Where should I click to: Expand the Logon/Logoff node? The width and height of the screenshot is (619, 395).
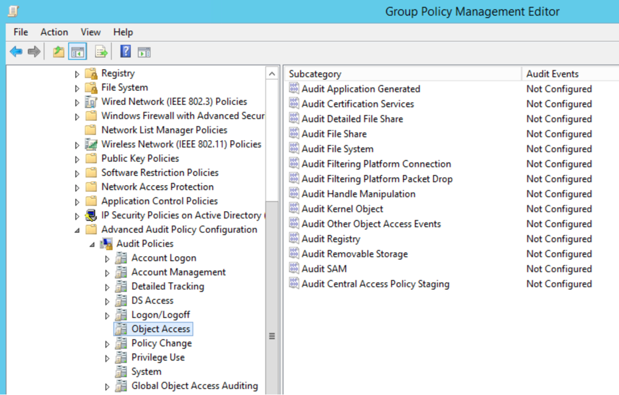107,315
